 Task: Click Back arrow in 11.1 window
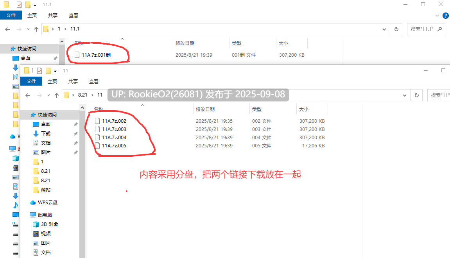coord(7,29)
